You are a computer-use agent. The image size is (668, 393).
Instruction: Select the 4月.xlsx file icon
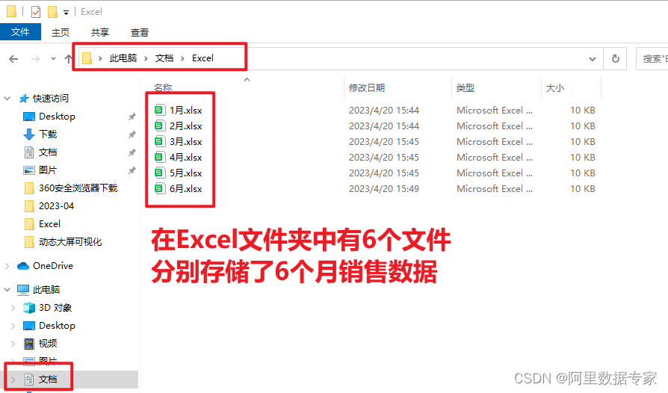[159, 157]
